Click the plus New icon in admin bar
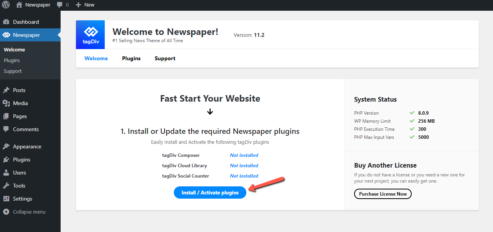The height and width of the screenshot is (232, 493). pos(78,5)
